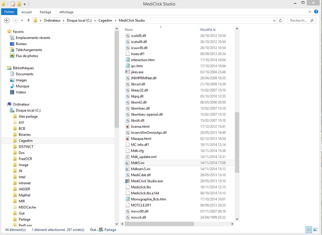Click the file list vertical scrollbar
322x235 pixels.
237,142
